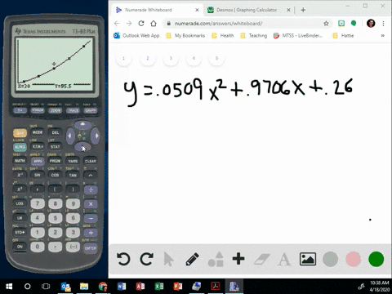Click the plus add tool on whiteboard

pos(238,259)
